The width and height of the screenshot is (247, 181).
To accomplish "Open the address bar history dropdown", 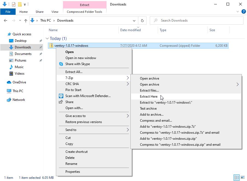I will [134, 20].
